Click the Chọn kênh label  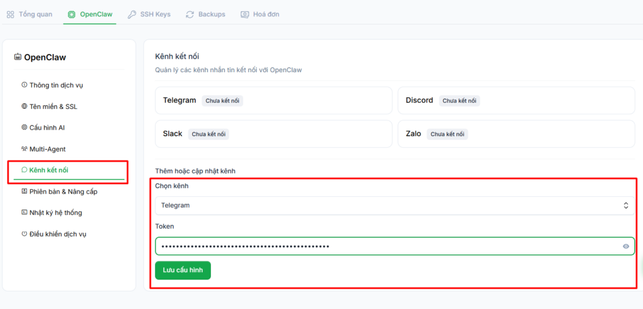(x=171, y=186)
